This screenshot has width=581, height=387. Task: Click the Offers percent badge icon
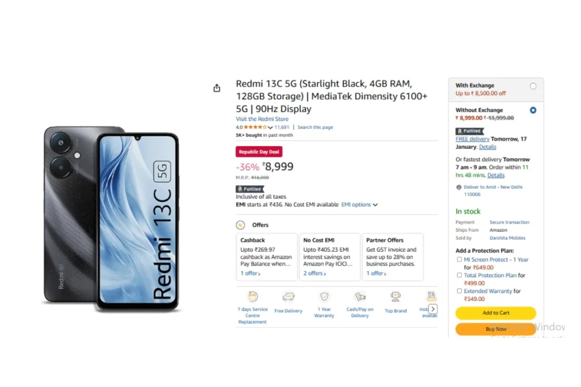(x=241, y=225)
